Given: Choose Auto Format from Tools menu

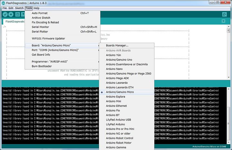Looking at the screenshot, I should click(x=63, y=13).
